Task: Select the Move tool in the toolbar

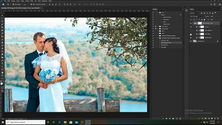Action: tap(2, 15)
